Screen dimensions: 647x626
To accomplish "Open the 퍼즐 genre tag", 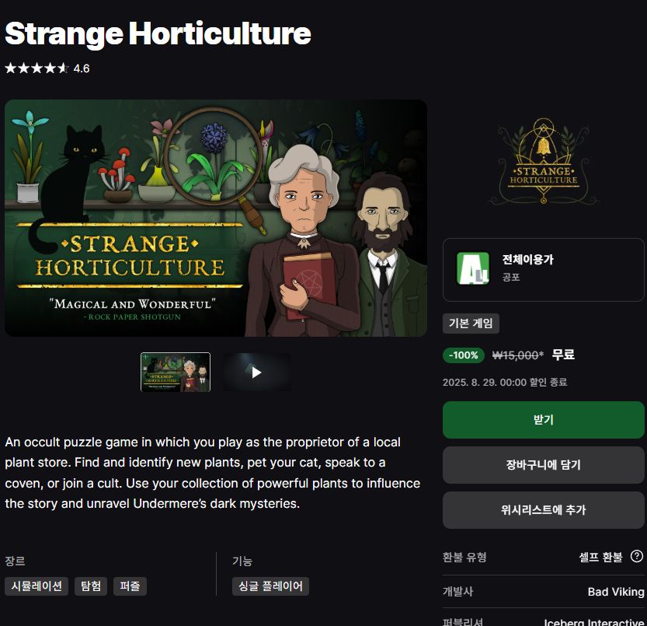I will [130, 586].
